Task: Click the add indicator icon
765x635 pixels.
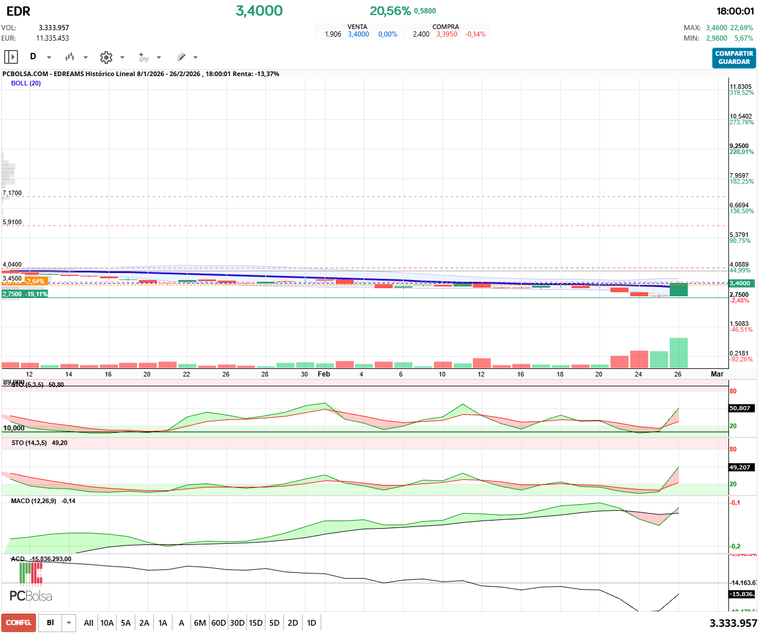Action: tap(143, 57)
